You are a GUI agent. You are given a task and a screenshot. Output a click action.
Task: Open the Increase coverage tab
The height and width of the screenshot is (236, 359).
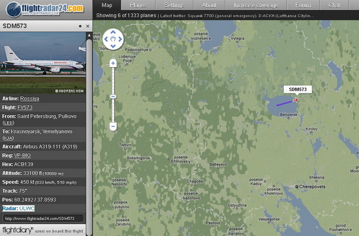[256, 5]
